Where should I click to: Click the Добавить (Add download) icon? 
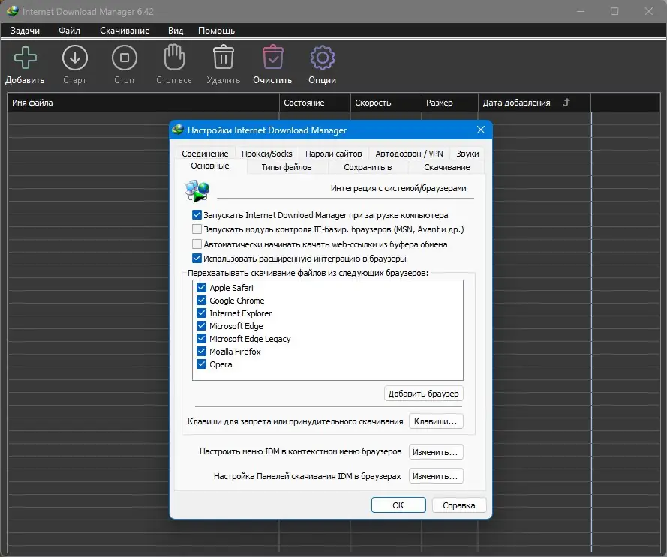(x=25, y=57)
